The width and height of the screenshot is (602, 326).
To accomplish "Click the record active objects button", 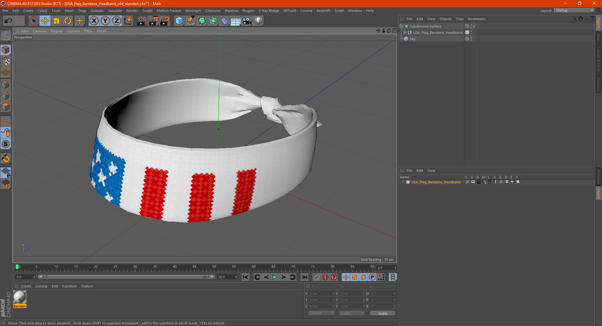I will pyautogui.click(x=316, y=277).
